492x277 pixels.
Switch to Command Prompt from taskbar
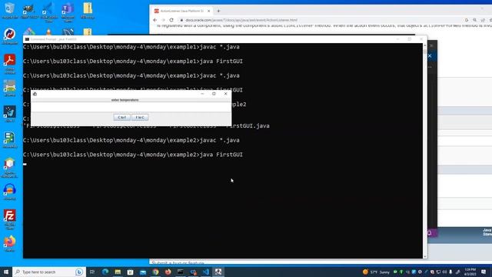(181, 272)
